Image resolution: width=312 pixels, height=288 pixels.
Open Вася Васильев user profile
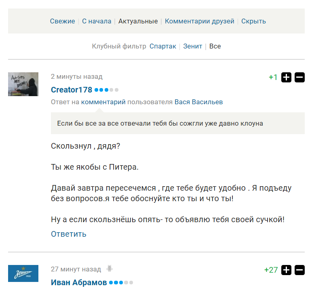198,102
